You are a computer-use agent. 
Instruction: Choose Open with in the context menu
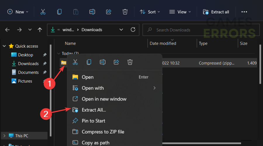point(93,88)
